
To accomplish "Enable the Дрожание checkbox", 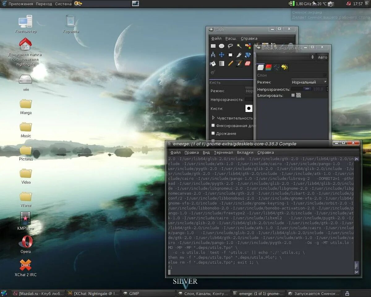I will click(x=213, y=133).
